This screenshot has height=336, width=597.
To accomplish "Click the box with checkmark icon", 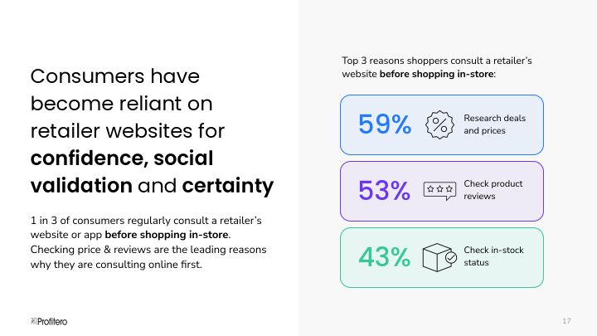I will (x=439, y=257).
